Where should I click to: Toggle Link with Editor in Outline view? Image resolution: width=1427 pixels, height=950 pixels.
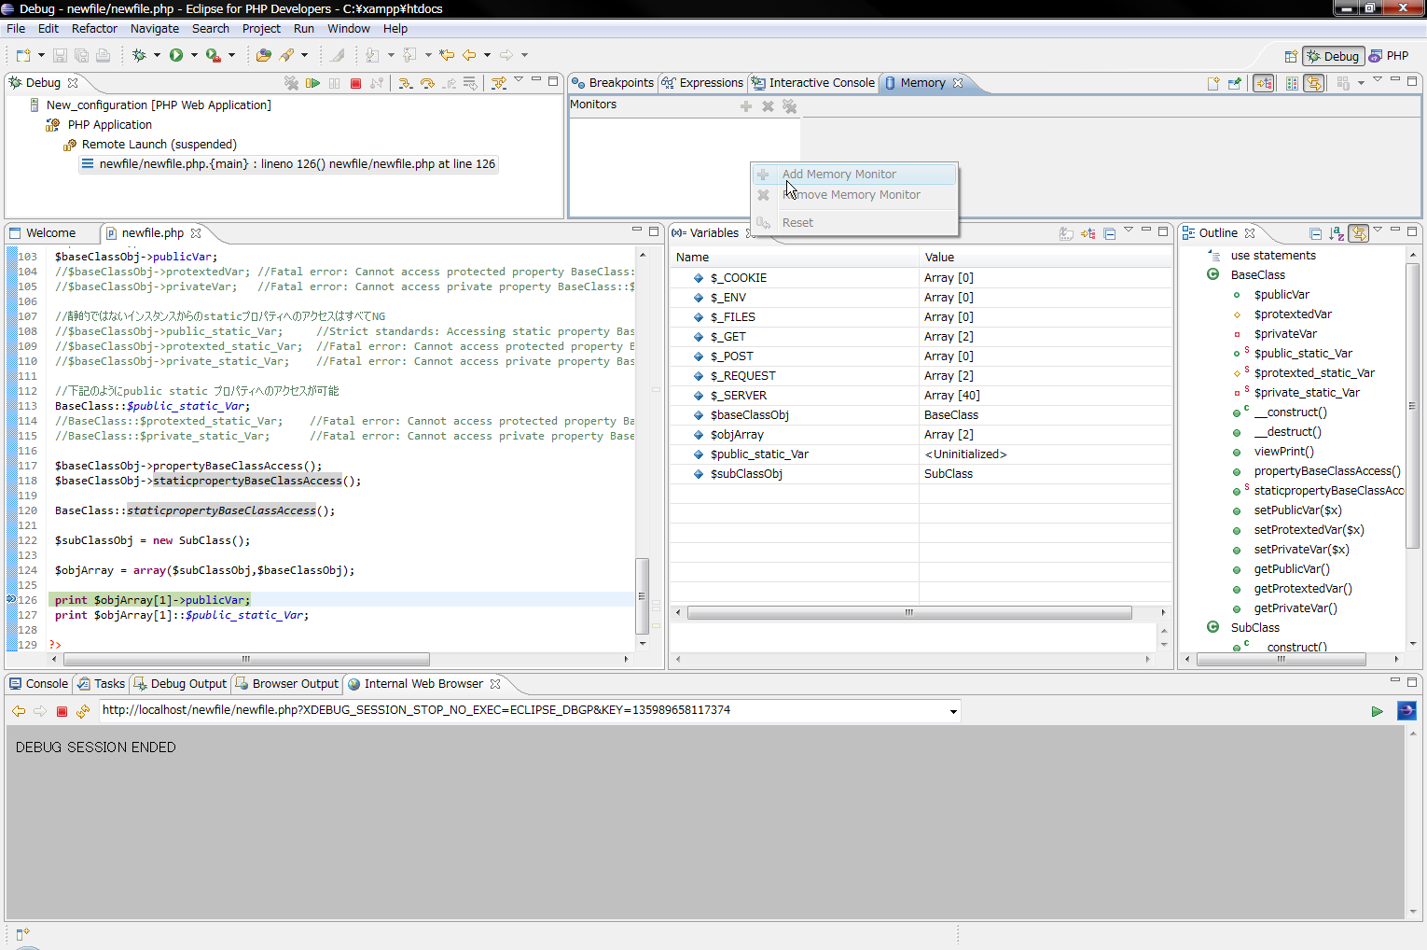[x=1359, y=233]
